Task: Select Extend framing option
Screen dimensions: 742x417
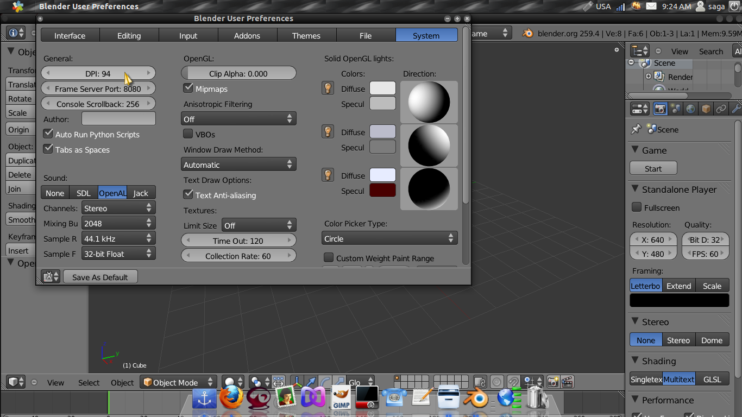Action: click(x=679, y=286)
